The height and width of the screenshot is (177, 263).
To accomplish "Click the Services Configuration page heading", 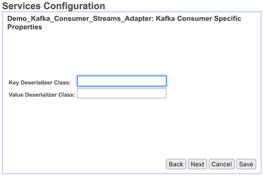I will 53,6.
